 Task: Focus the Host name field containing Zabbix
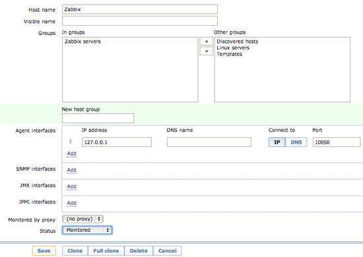pyautogui.click(x=140, y=9)
